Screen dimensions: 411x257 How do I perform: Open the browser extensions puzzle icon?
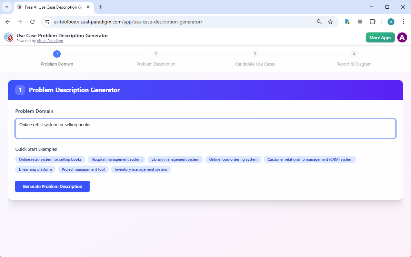(373, 21)
